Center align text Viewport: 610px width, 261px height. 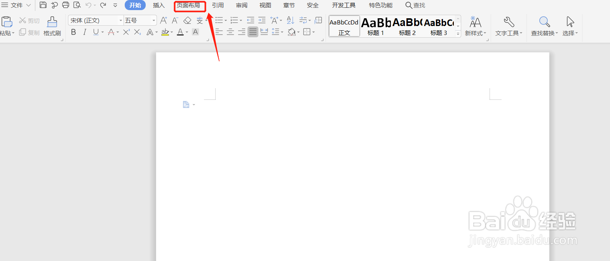pos(230,32)
